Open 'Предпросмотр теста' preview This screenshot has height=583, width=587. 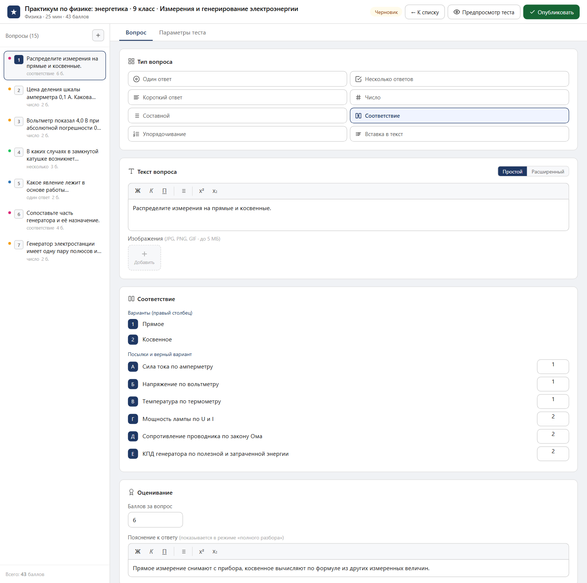[484, 12]
